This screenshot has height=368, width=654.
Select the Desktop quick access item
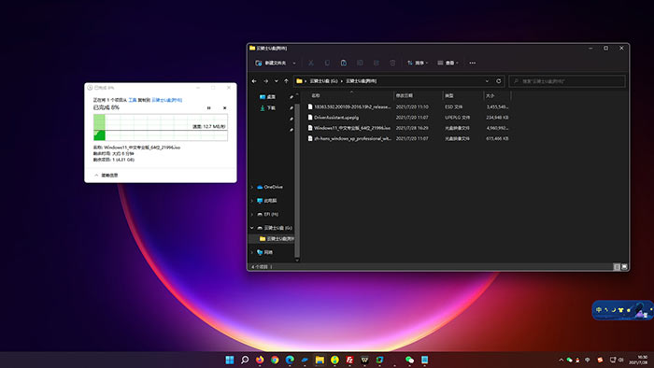click(x=267, y=97)
